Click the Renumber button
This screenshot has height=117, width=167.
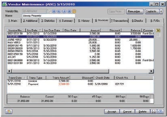(x=135, y=11)
